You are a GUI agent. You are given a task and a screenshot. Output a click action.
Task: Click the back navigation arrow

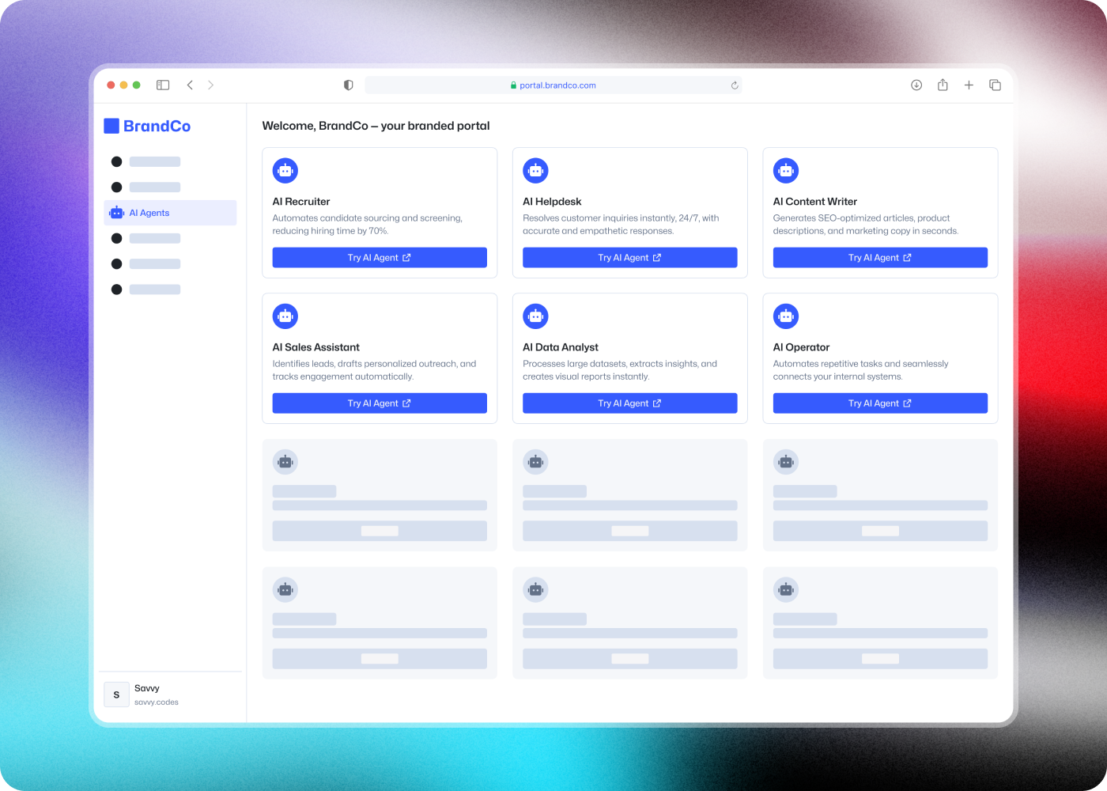coord(190,85)
